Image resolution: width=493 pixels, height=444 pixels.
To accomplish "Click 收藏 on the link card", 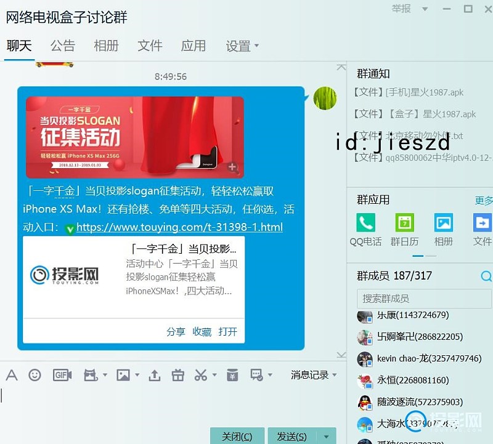I will (202, 331).
